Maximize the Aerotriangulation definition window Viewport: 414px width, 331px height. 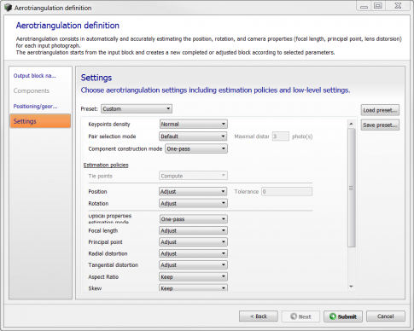(x=378, y=6)
